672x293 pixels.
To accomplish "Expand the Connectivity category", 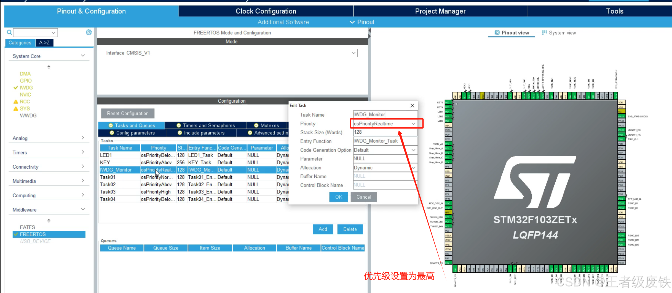I will click(x=83, y=166).
